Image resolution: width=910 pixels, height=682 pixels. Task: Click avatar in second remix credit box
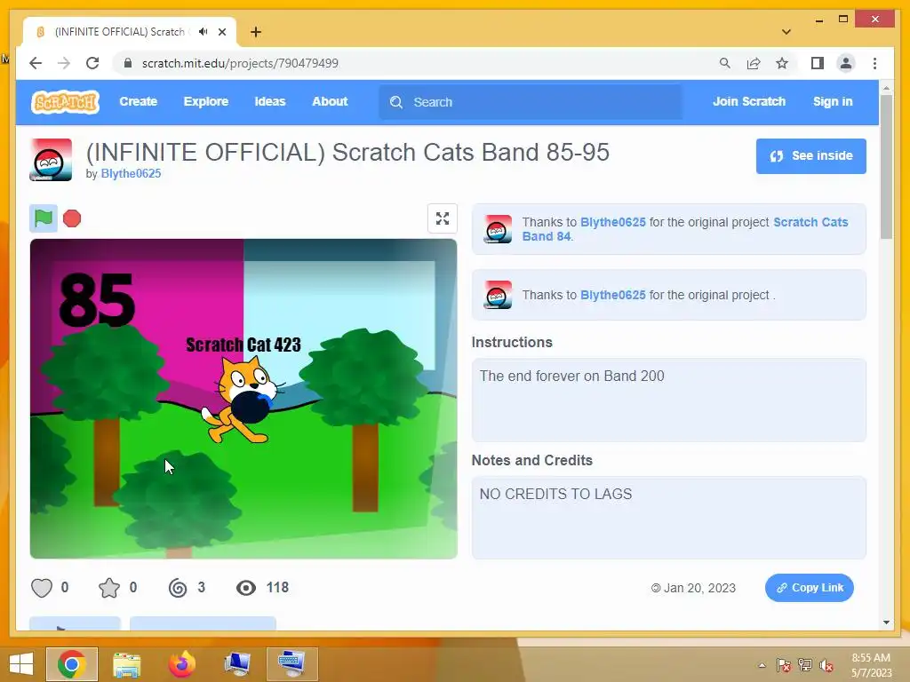498,295
